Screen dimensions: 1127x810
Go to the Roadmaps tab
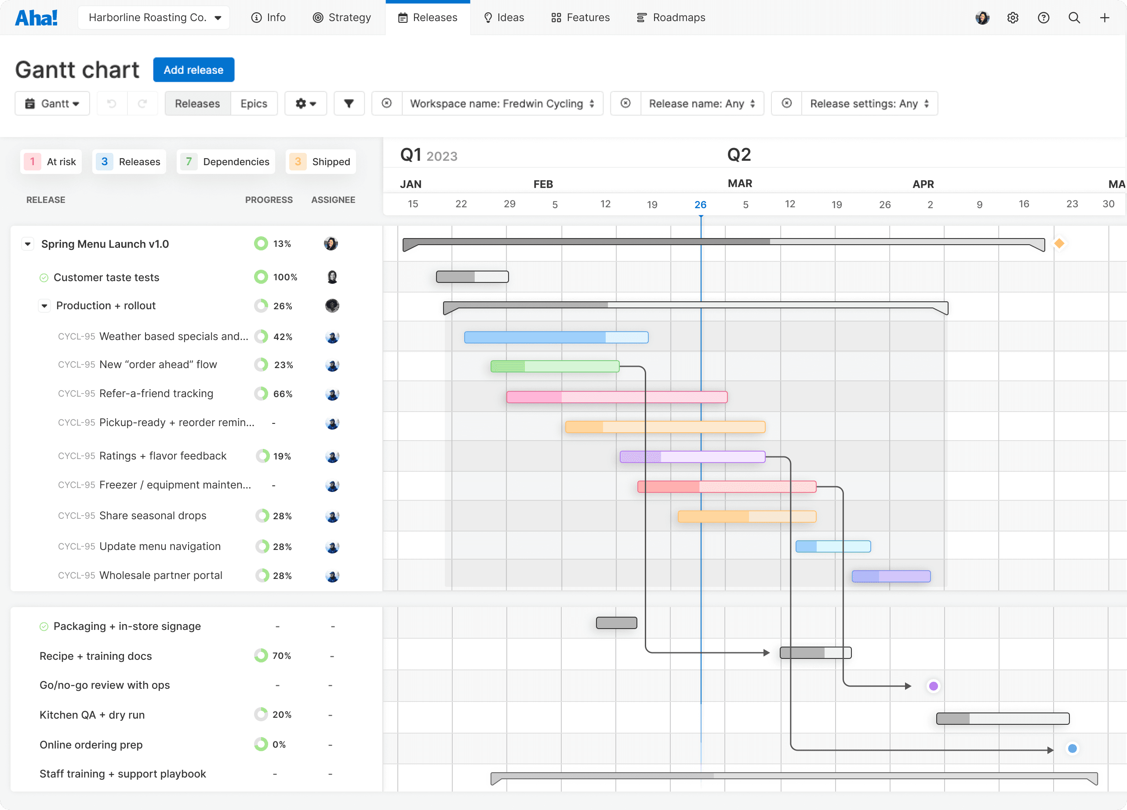tap(671, 18)
